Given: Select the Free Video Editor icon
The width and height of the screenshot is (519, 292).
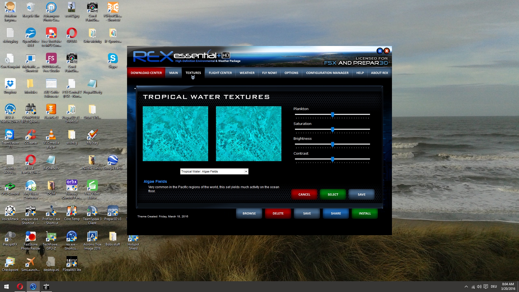Looking at the screenshot, I should click(x=92, y=190).
